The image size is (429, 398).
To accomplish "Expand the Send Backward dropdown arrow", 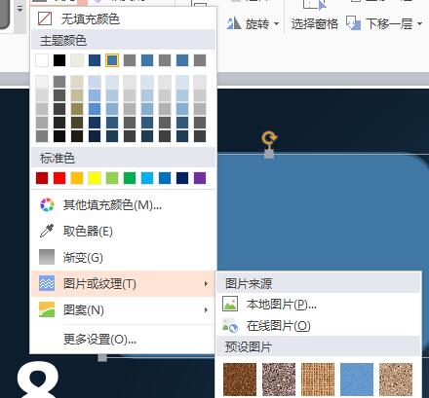I will (x=419, y=24).
